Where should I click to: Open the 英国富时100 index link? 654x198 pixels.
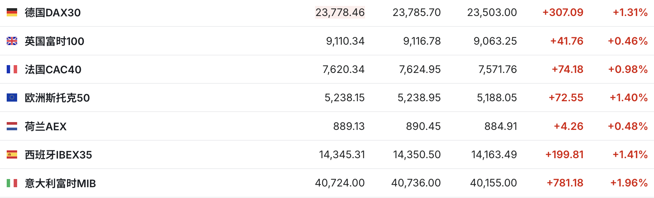(54, 41)
